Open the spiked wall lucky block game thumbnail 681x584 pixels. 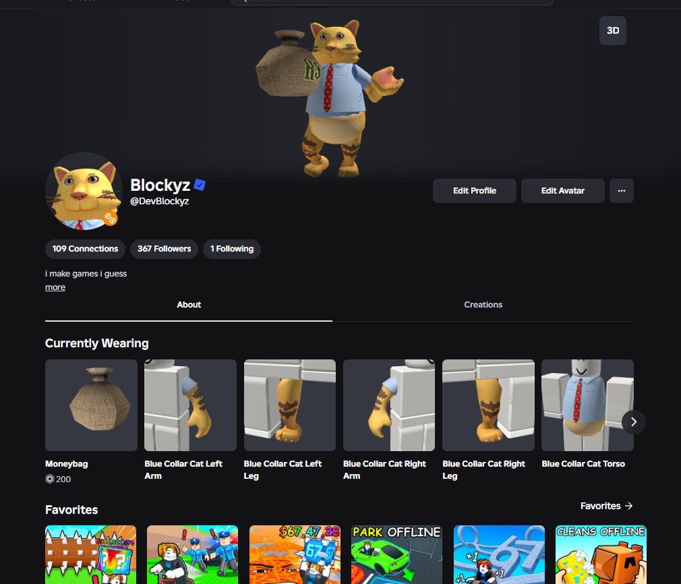coord(91,555)
